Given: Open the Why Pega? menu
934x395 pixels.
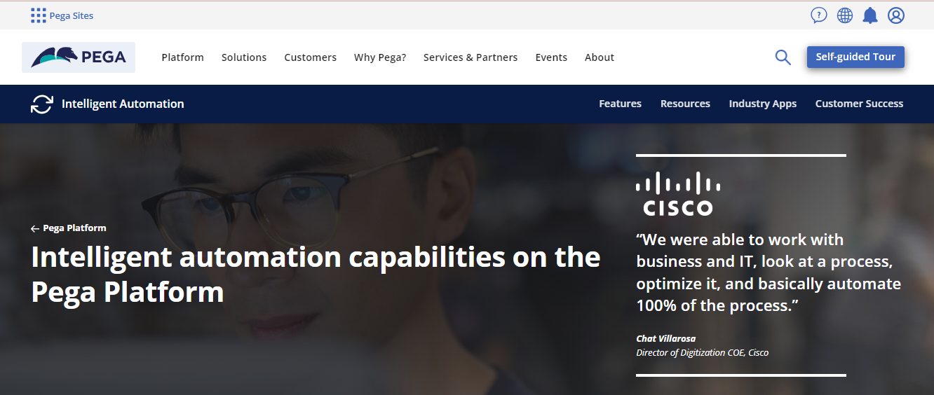Looking at the screenshot, I should pyautogui.click(x=380, y=57).
